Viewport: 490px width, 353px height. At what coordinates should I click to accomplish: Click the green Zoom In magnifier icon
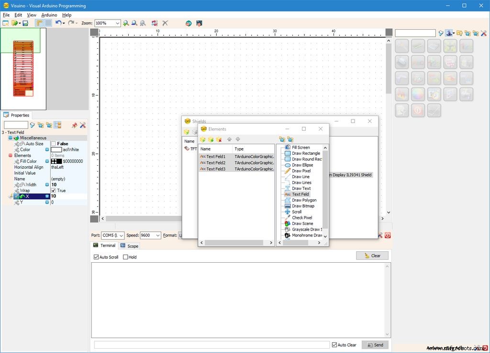126,23
